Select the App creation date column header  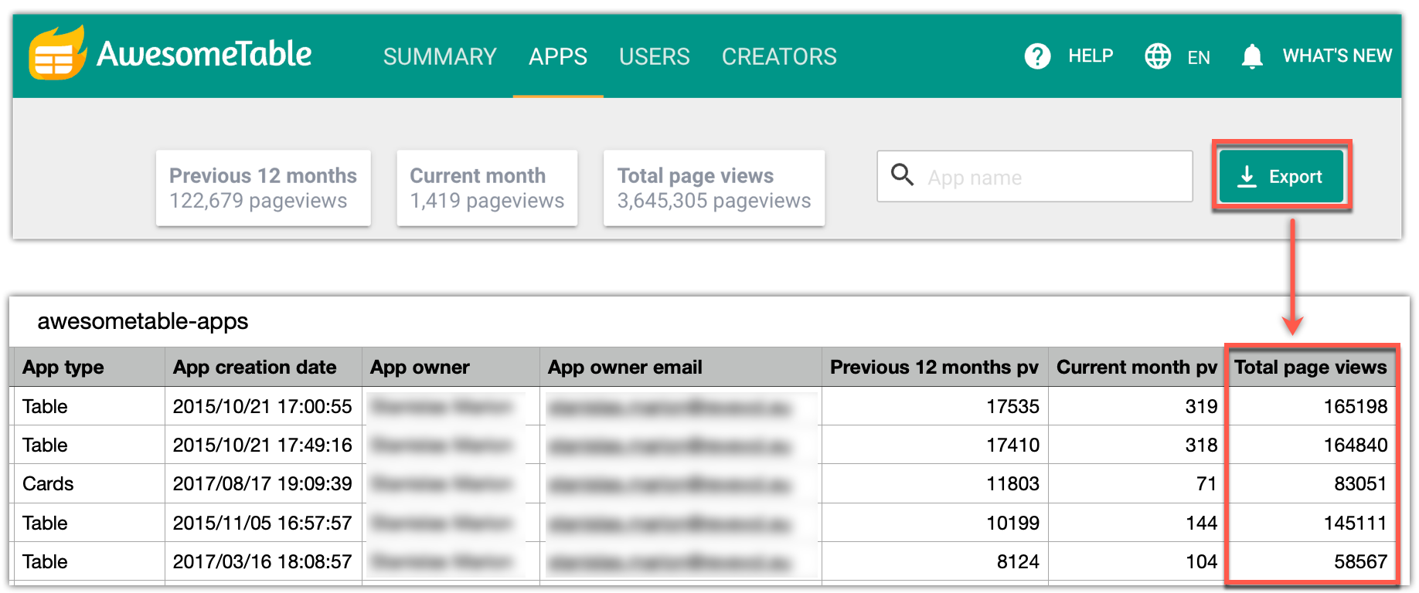tap(254, 368)
